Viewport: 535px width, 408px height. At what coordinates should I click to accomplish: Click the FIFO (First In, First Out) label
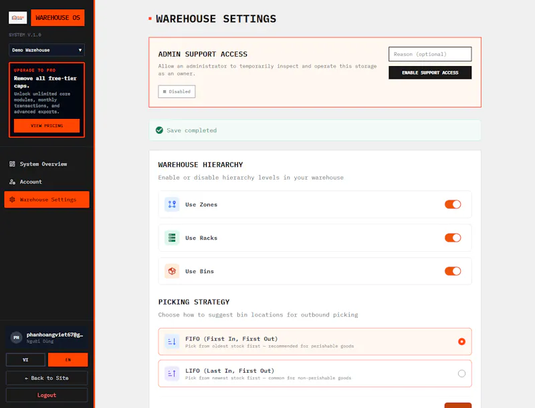click(x=231, y=339)
